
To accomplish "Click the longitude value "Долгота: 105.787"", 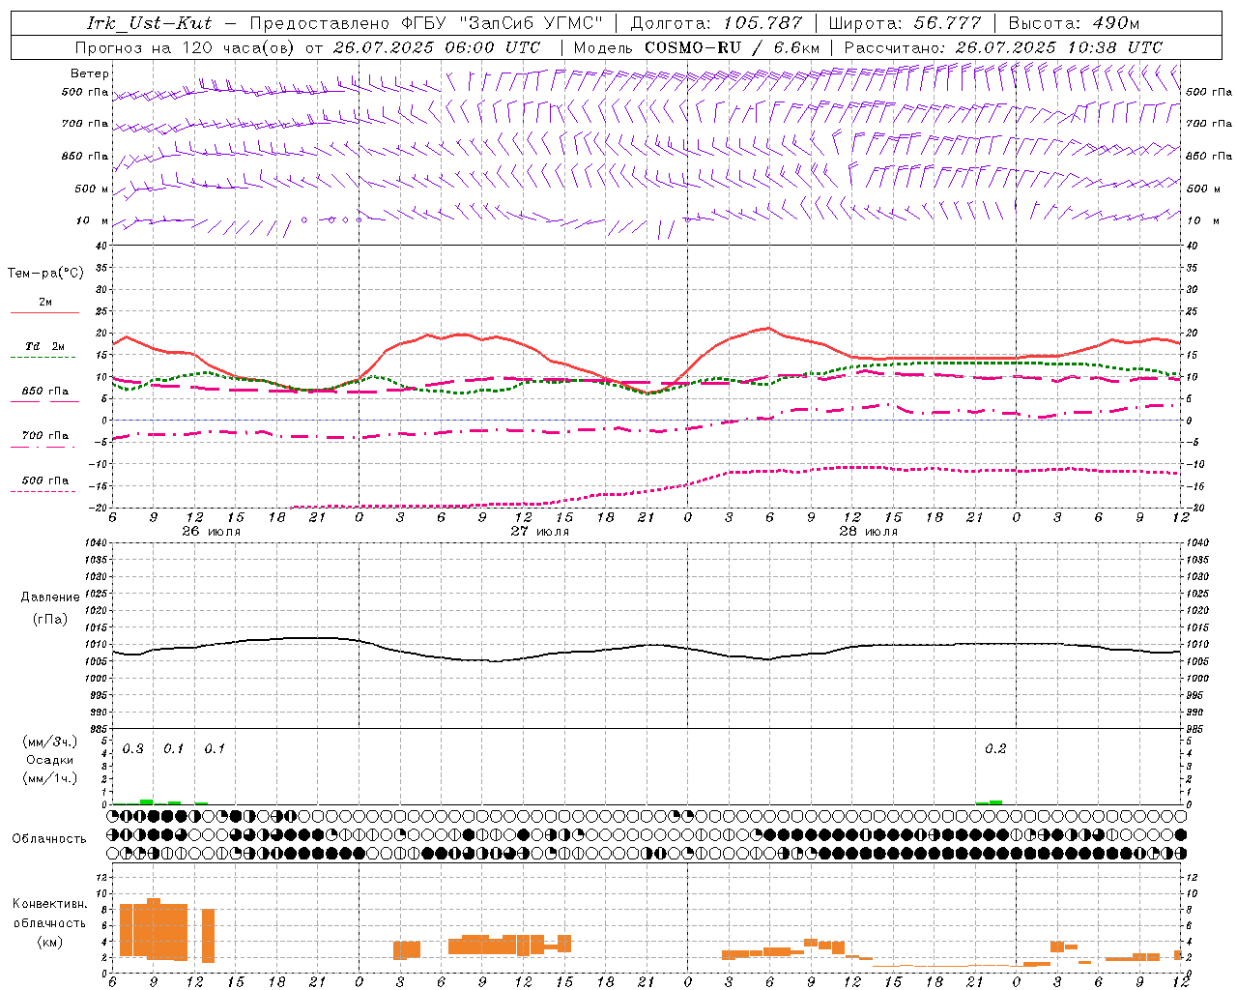I will click(716, 23).
